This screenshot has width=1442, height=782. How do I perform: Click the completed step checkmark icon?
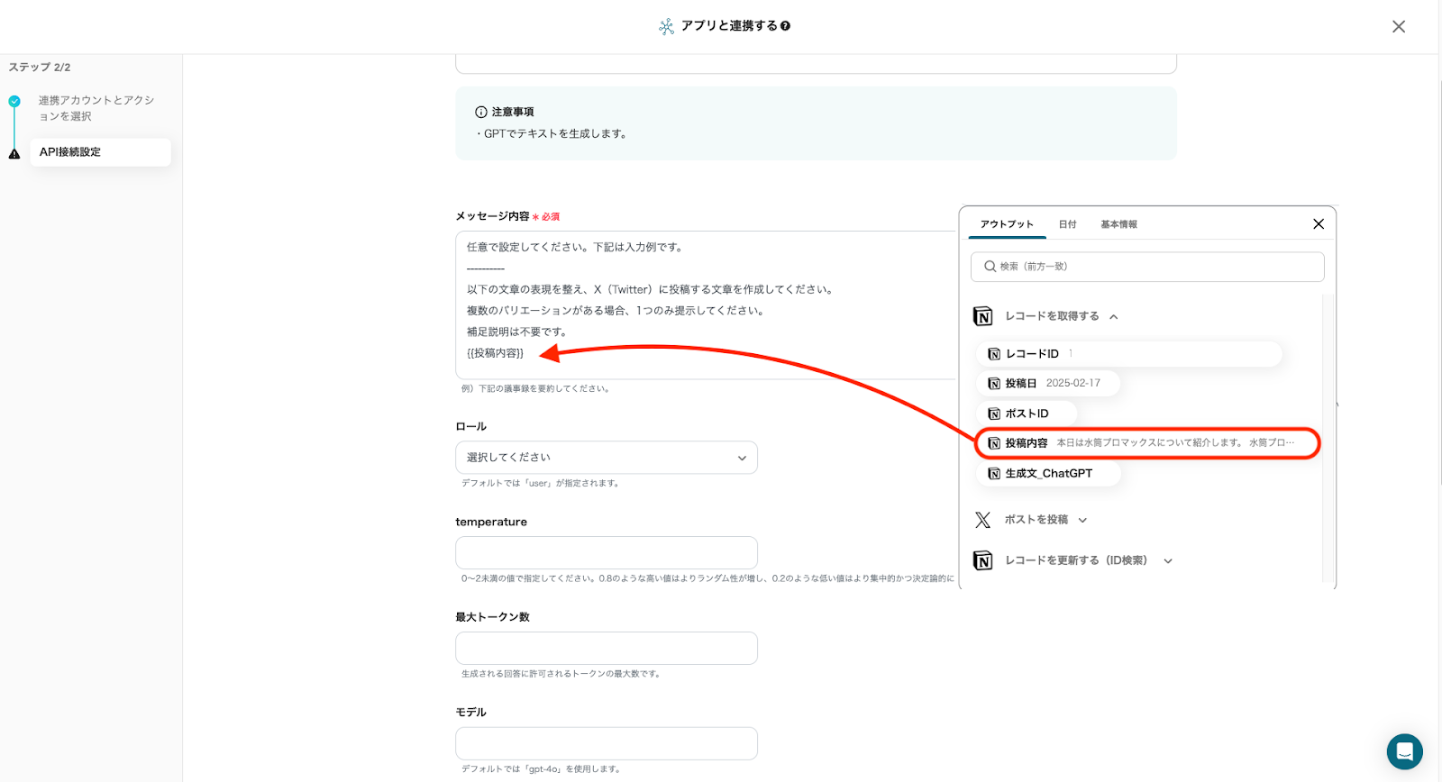(x=14, y=102)
